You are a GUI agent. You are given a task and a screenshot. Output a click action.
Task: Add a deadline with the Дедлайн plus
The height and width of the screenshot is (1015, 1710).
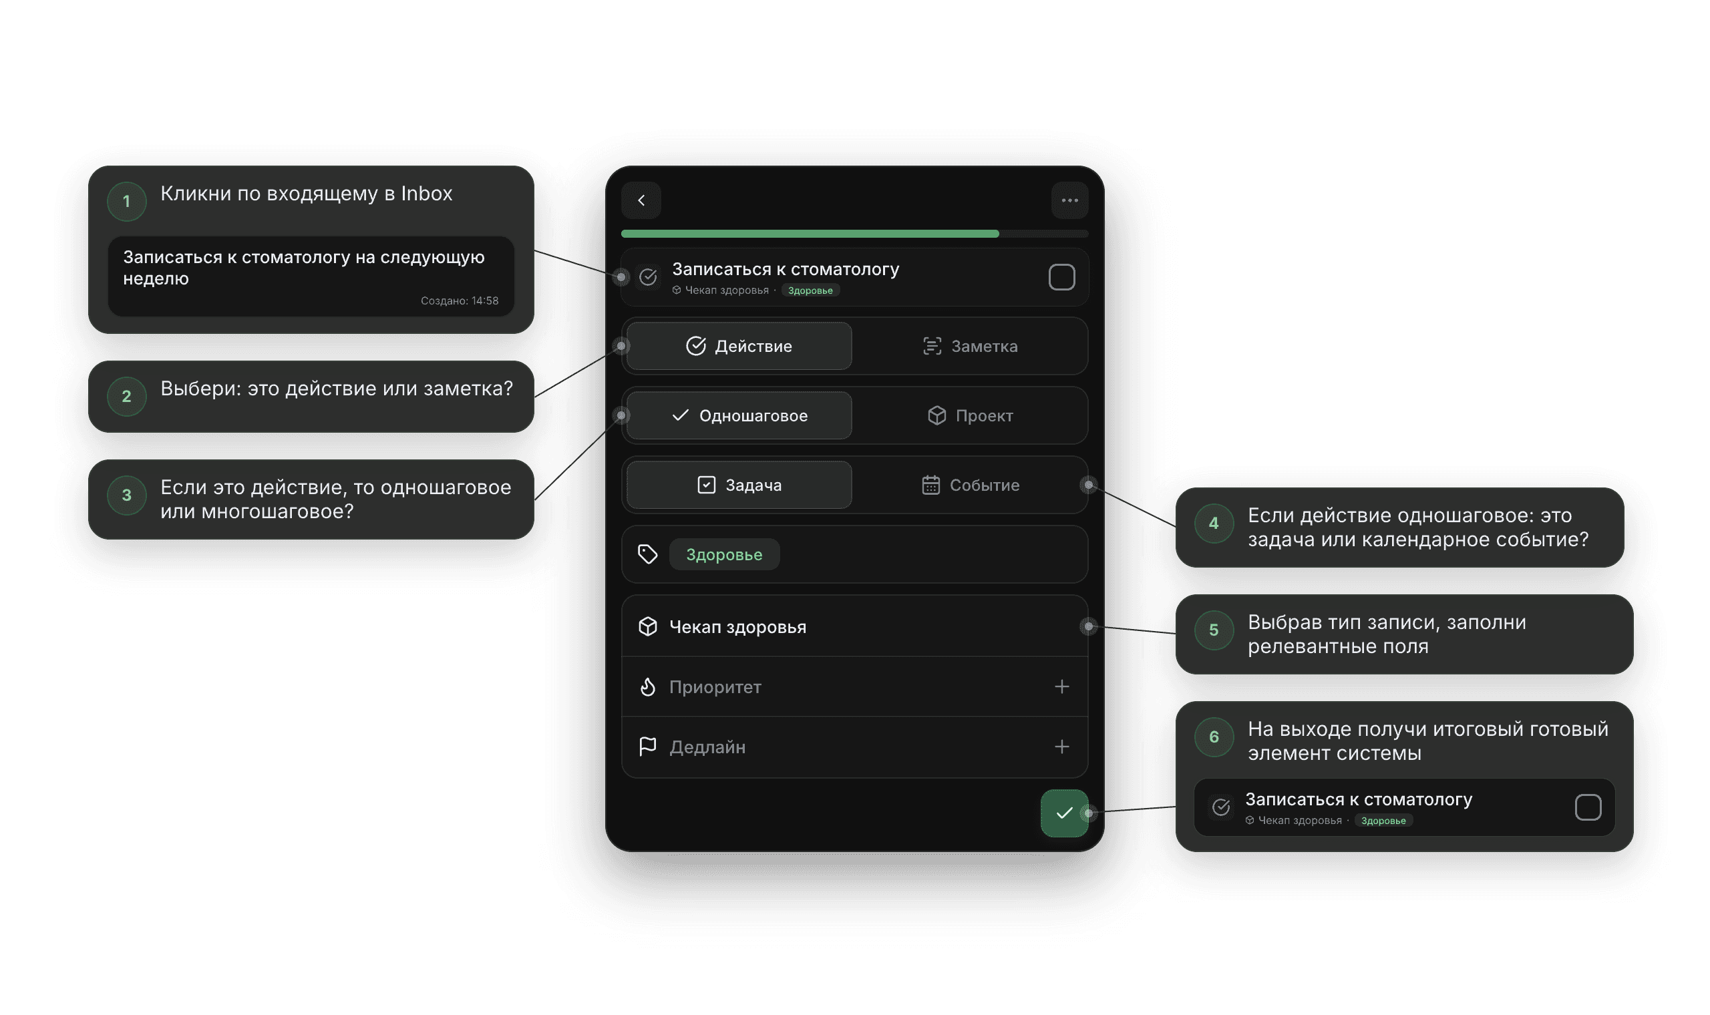point(1061,747)
